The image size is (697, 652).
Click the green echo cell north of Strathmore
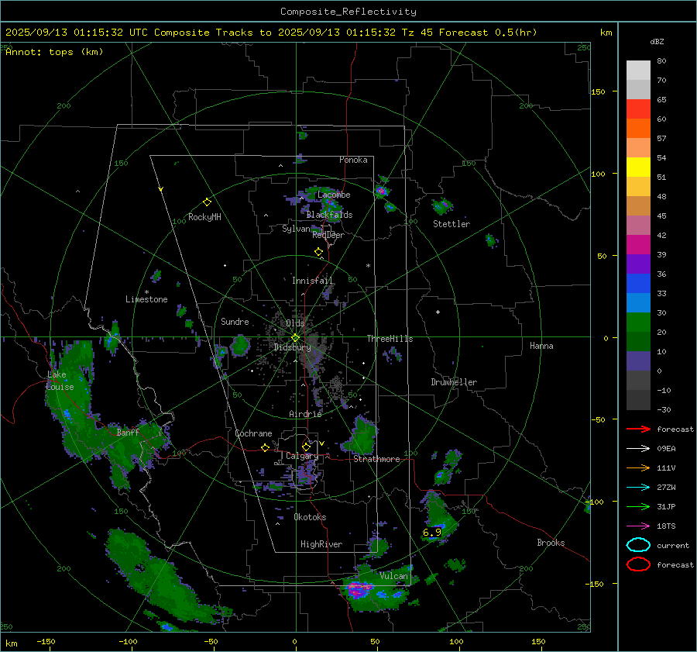362,435
